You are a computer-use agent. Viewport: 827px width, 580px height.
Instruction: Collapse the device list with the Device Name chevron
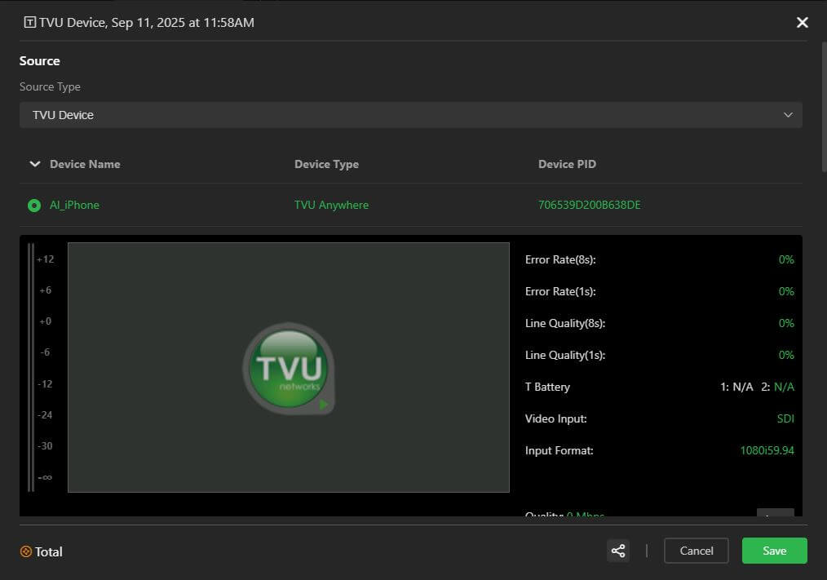point(34,164)
